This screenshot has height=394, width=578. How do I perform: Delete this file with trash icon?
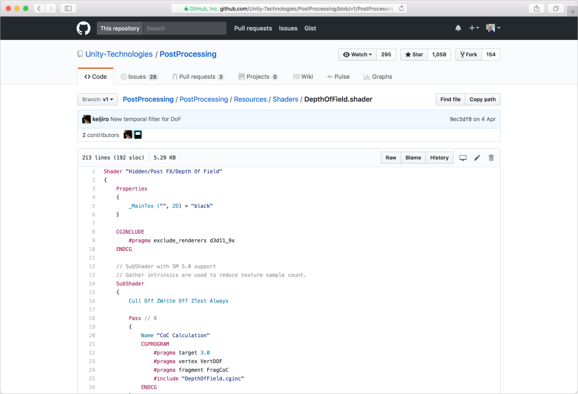pyautogui.click(x=491, y=158)
